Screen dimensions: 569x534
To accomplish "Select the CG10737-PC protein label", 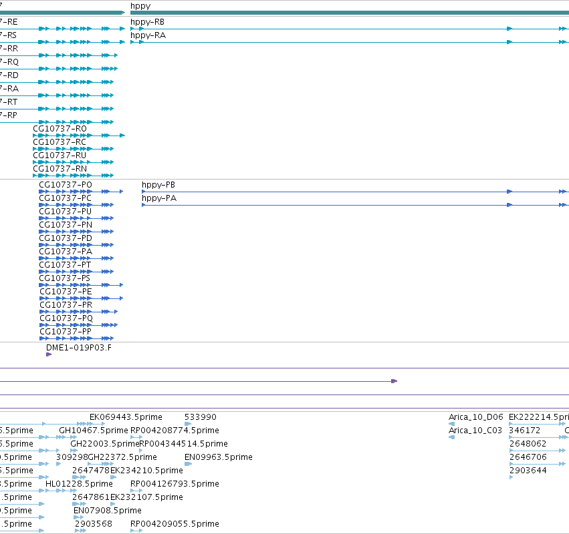I will tap(66, 198).
